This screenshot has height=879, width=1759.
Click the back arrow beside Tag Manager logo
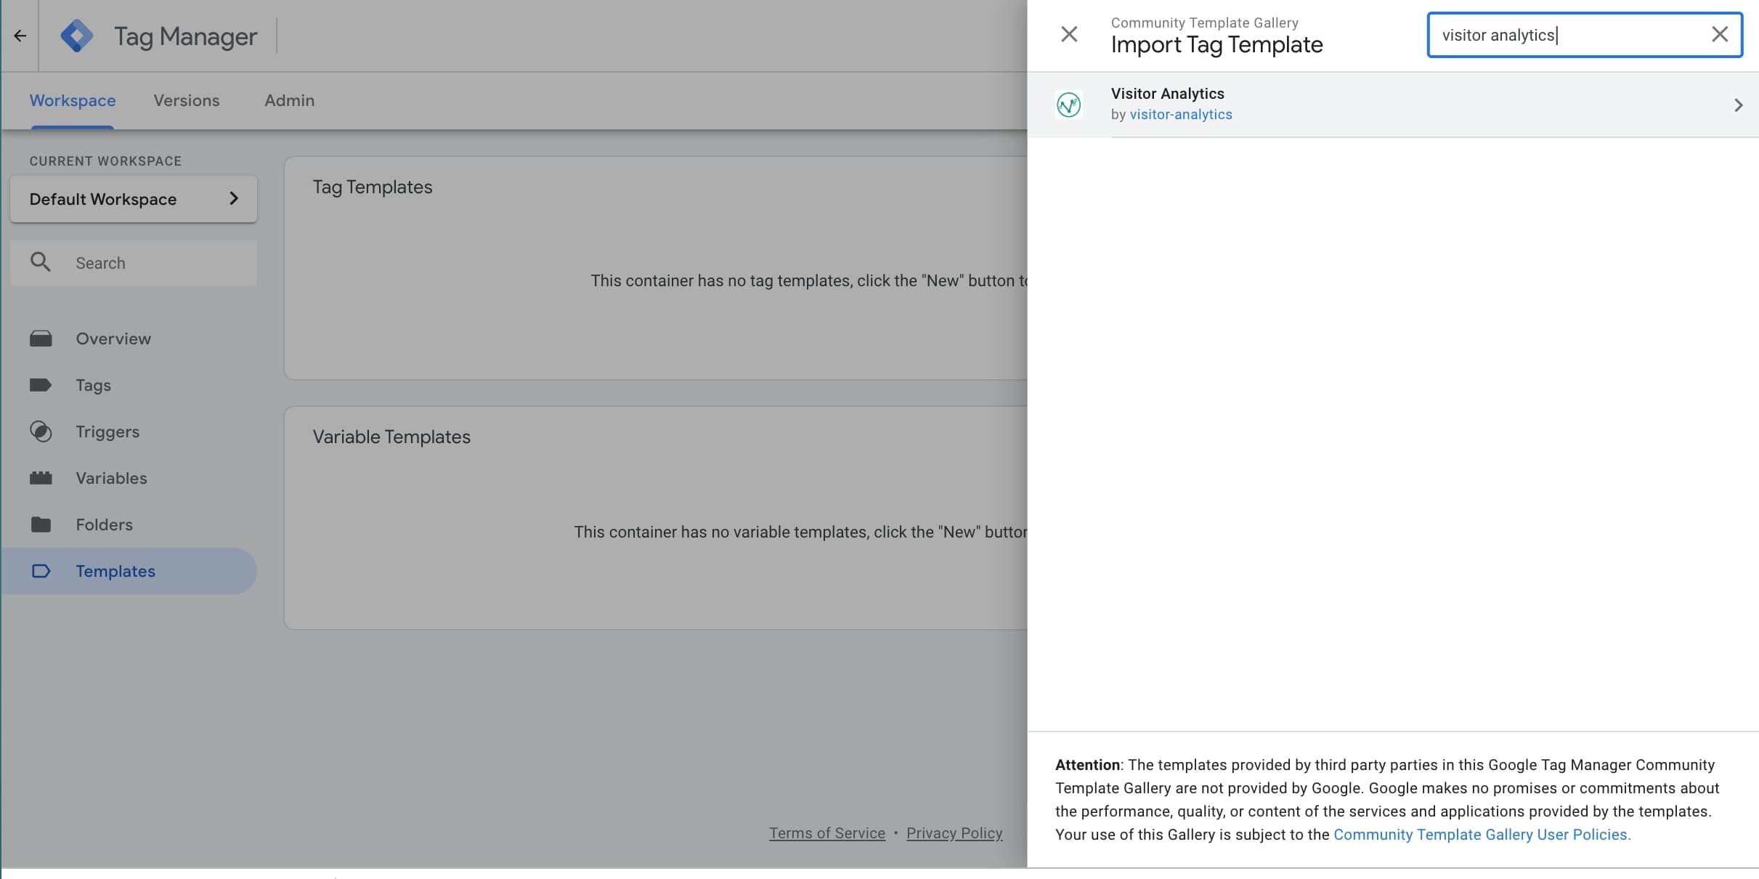click(20, 36)
